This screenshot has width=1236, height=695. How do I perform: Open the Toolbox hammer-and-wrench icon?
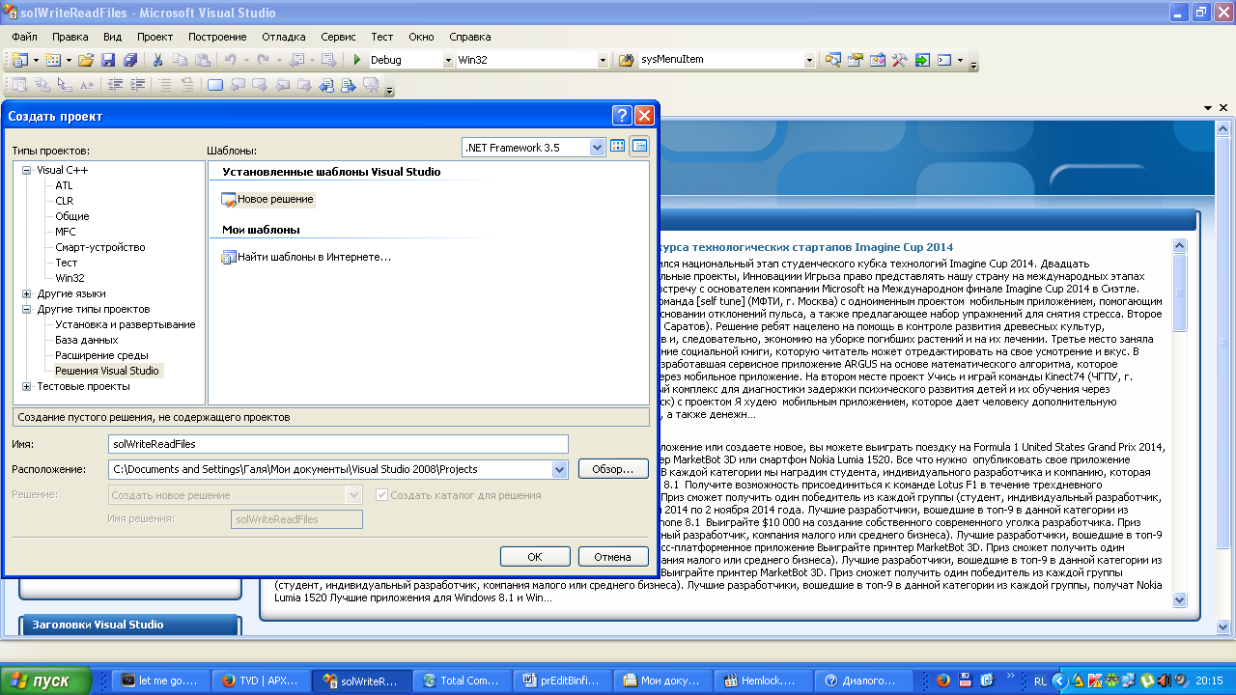point(899,60)
